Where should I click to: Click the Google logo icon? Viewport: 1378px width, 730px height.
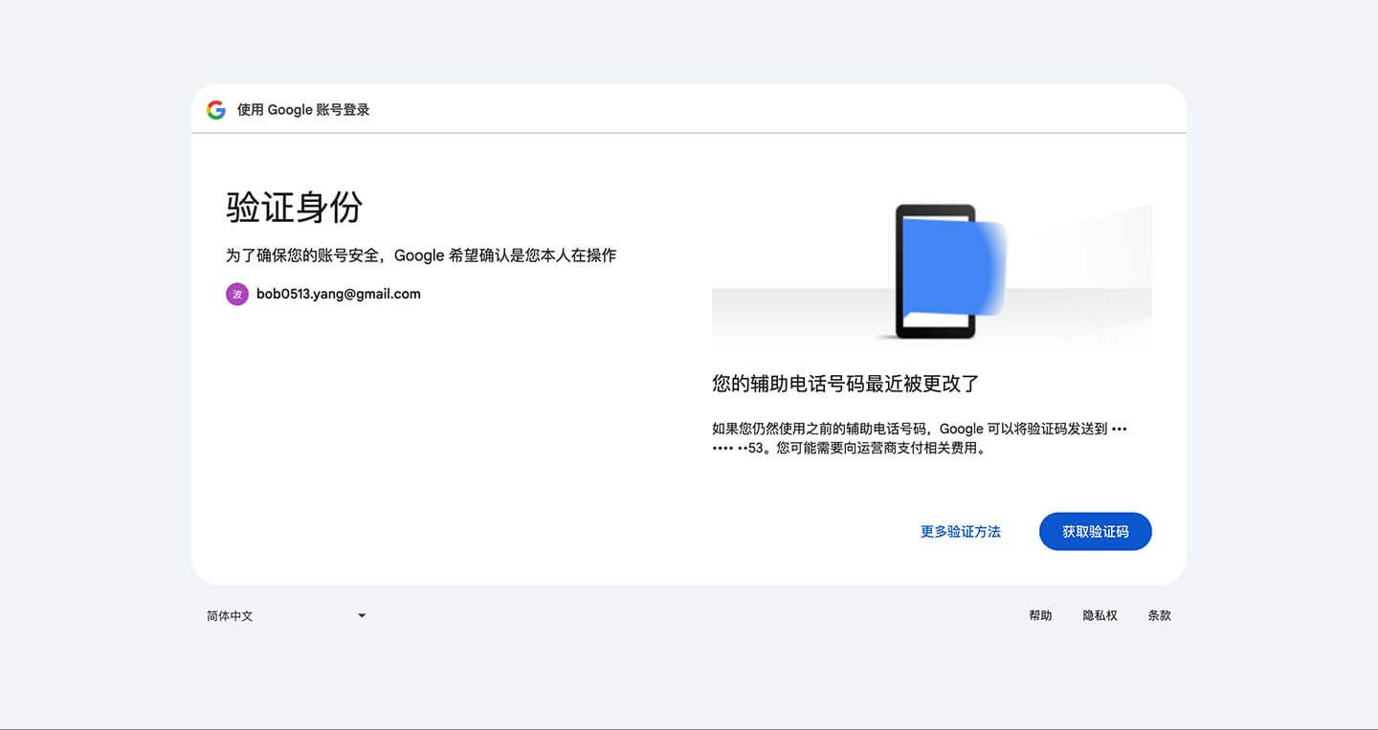click(216, 110)
